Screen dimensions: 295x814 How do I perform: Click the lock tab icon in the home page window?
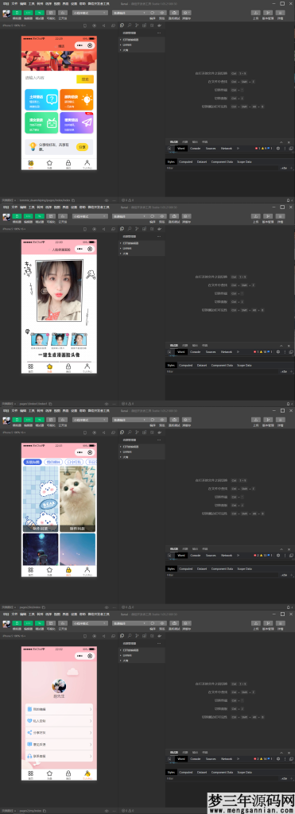68,163
